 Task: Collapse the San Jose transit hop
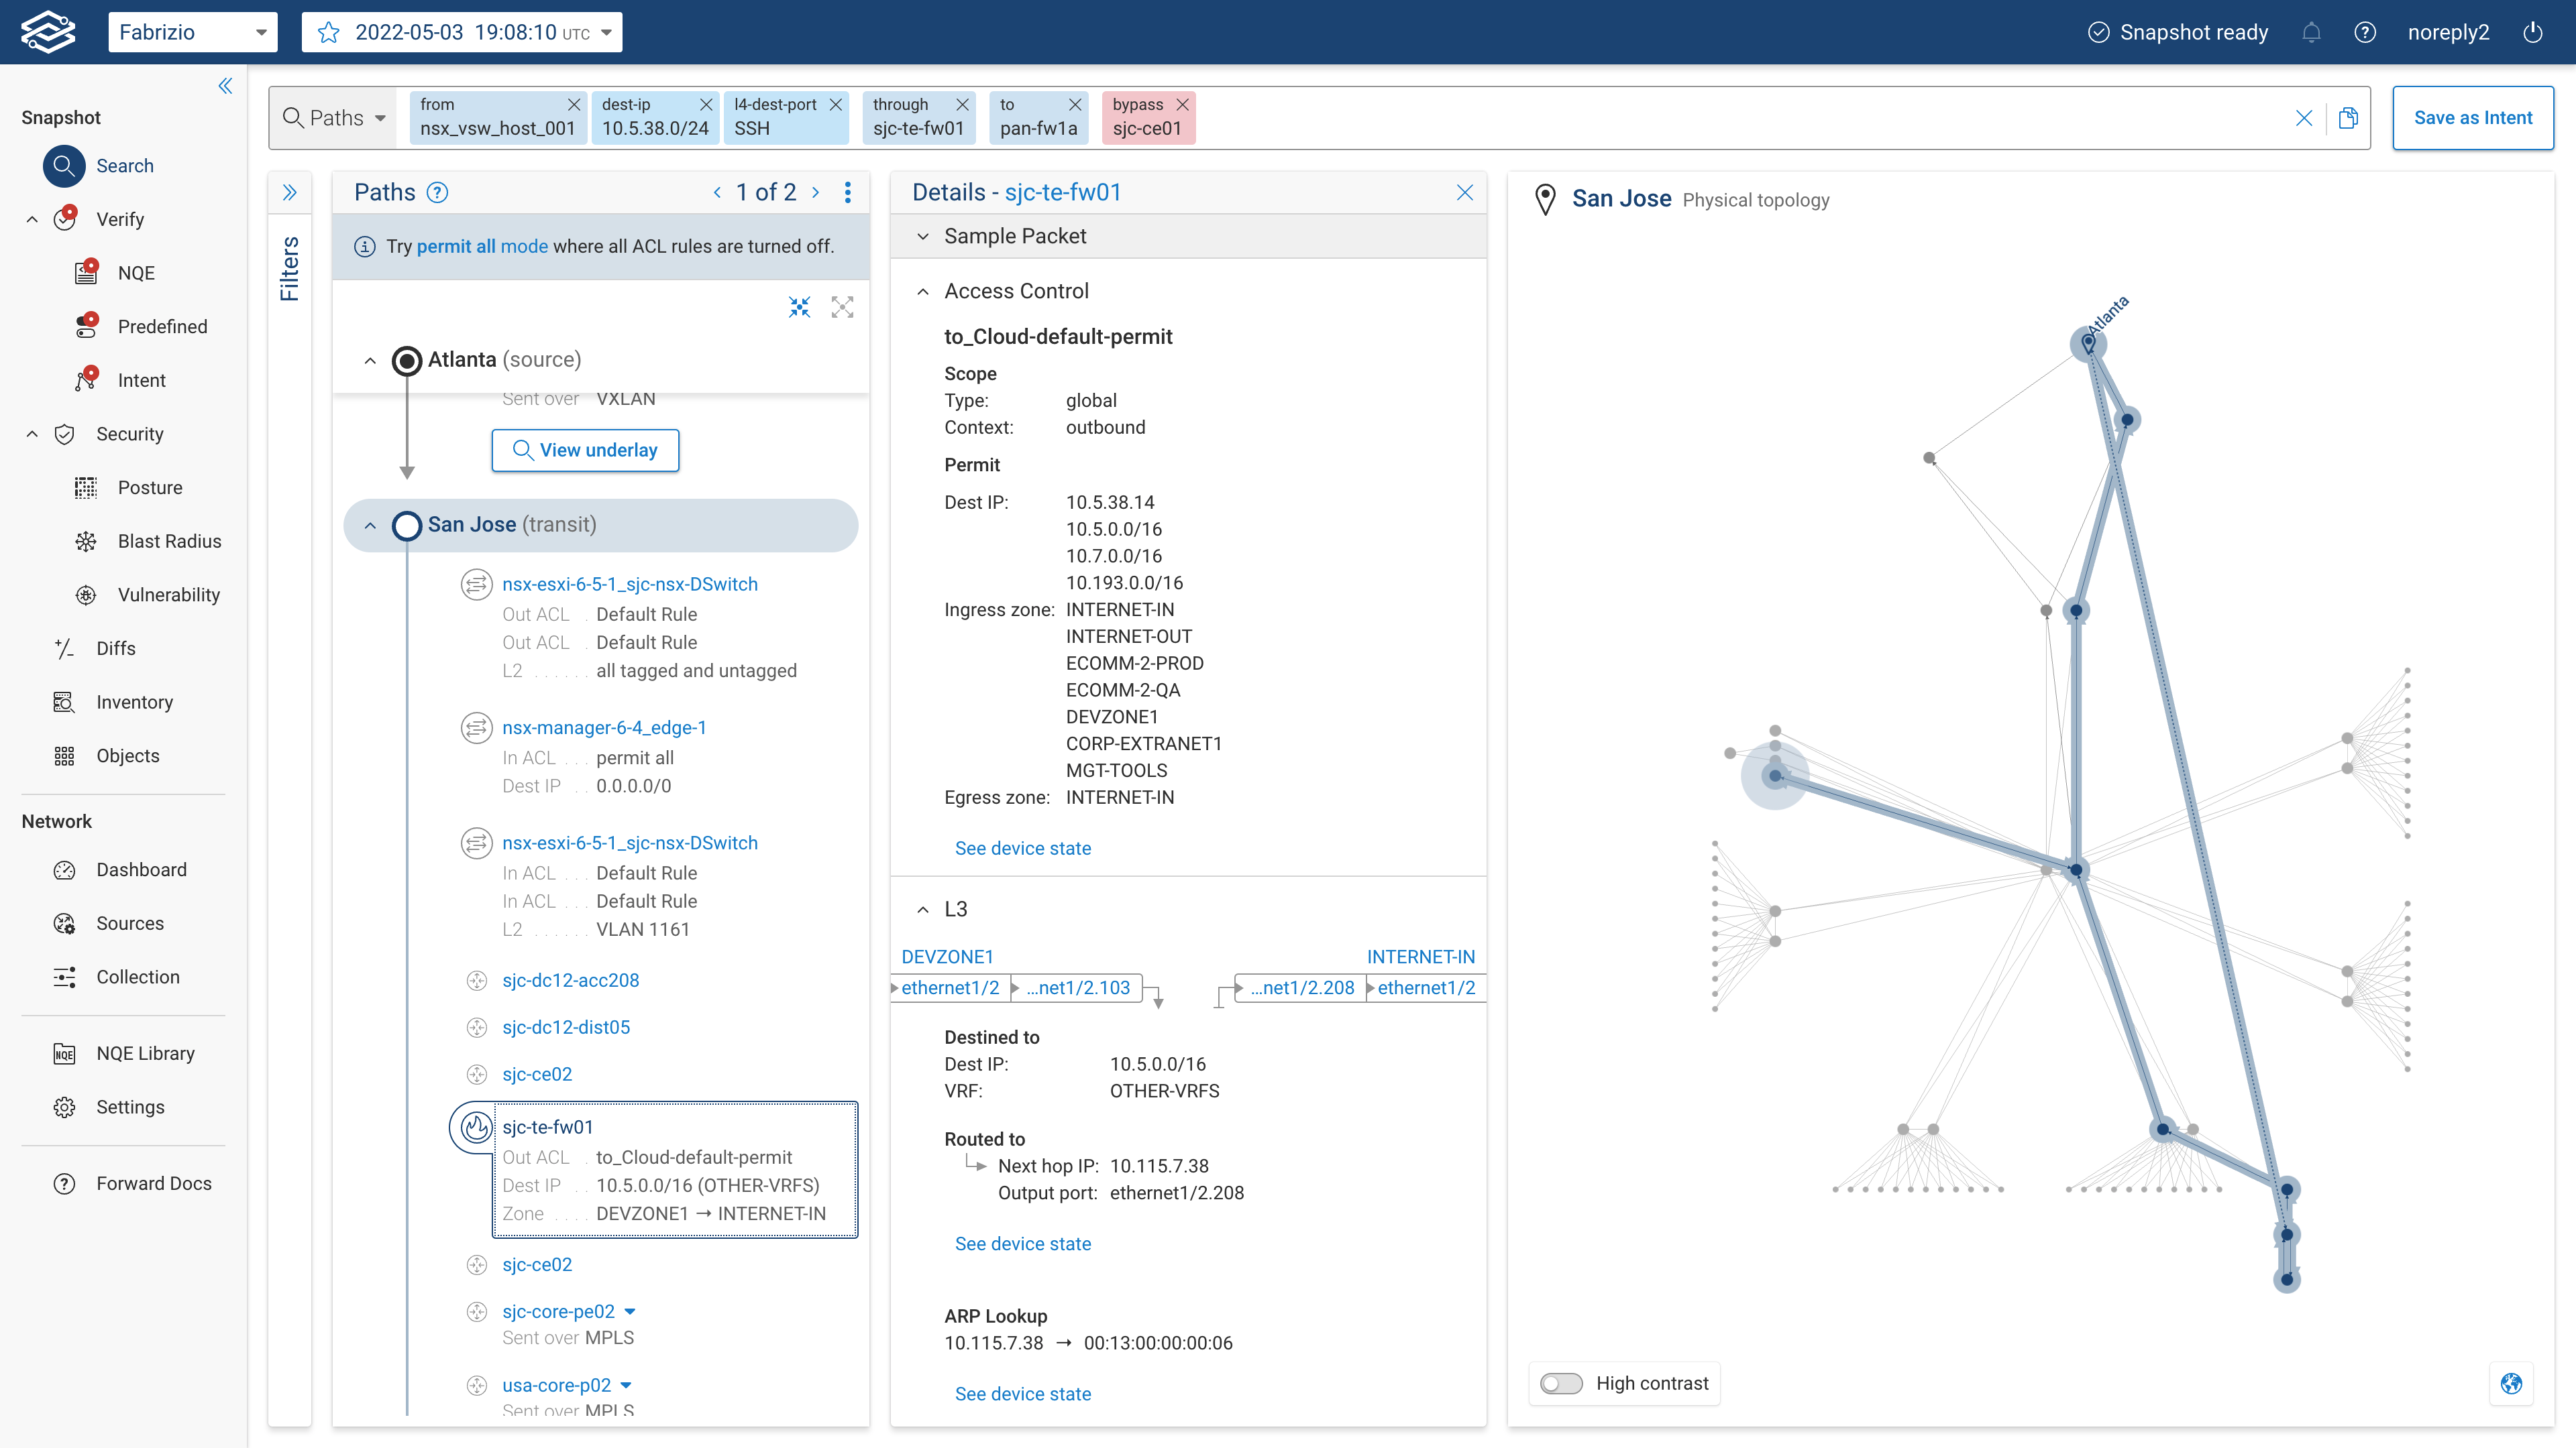tap(370, 526)
